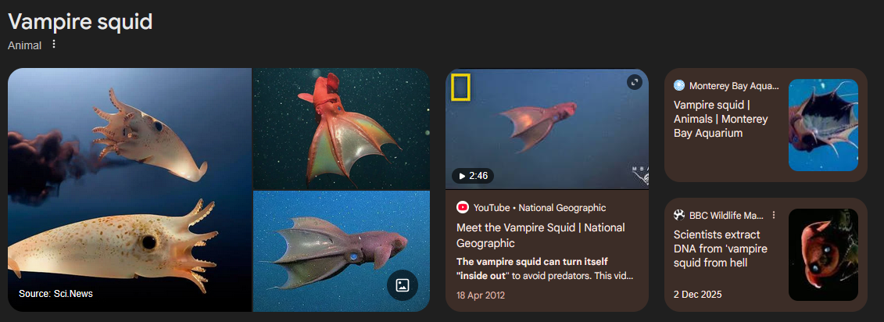Open the BBC Wildlife squid thumbnail
This screenshot has width=884, height=322.
823,255
